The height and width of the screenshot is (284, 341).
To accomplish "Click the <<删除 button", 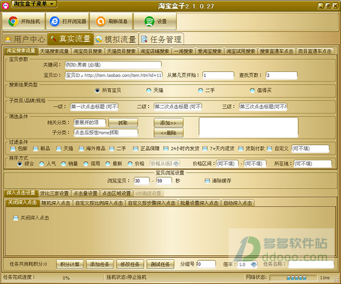I will 169,133.
